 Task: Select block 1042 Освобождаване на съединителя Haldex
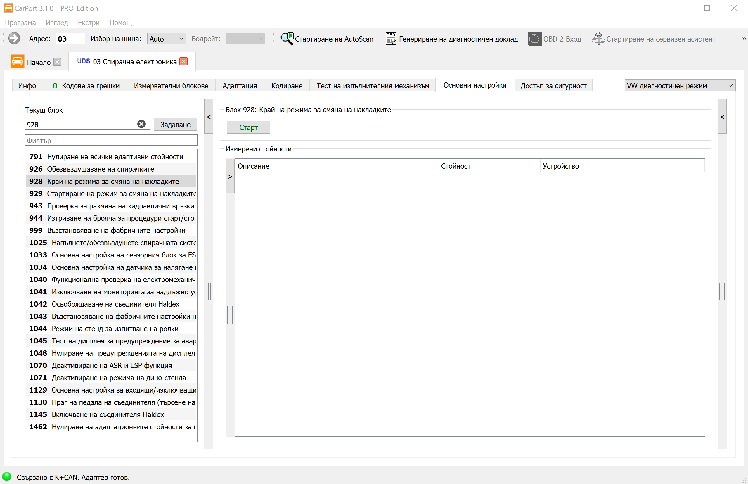click(x=112, y=304)
